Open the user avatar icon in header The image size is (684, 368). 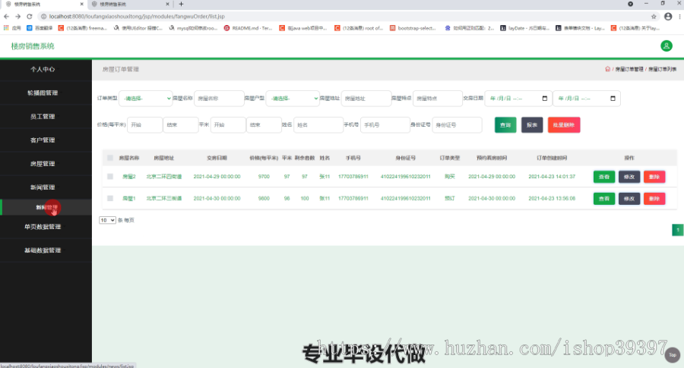(x=666, y=46)
